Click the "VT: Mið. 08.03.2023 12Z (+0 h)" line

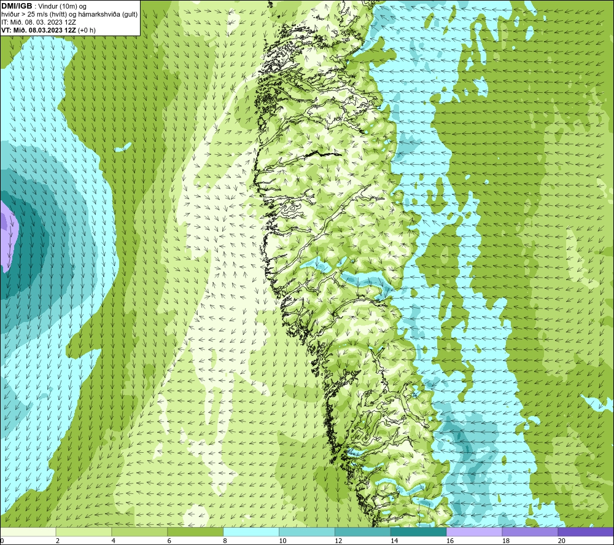(48, 30)
